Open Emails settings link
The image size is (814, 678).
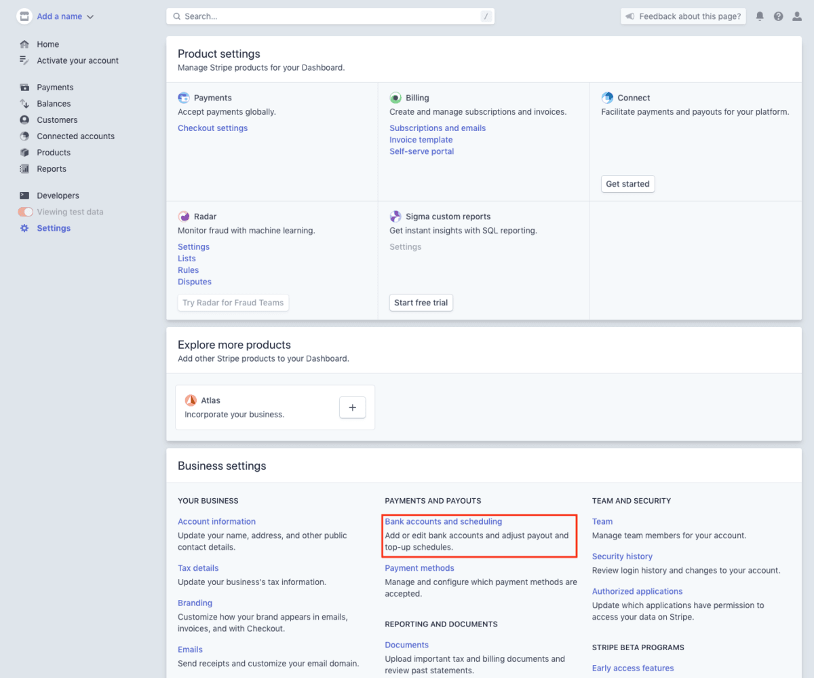pos(190,649)
